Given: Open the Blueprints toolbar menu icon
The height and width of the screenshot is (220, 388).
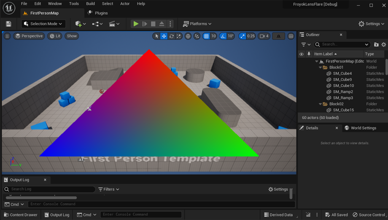Looking at the screenshot, I should coord(97,24).
